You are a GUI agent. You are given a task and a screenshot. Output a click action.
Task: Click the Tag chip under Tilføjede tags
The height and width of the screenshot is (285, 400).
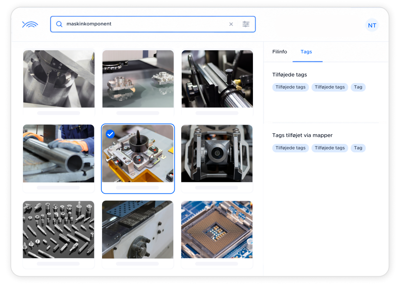(x=358, y=87)
